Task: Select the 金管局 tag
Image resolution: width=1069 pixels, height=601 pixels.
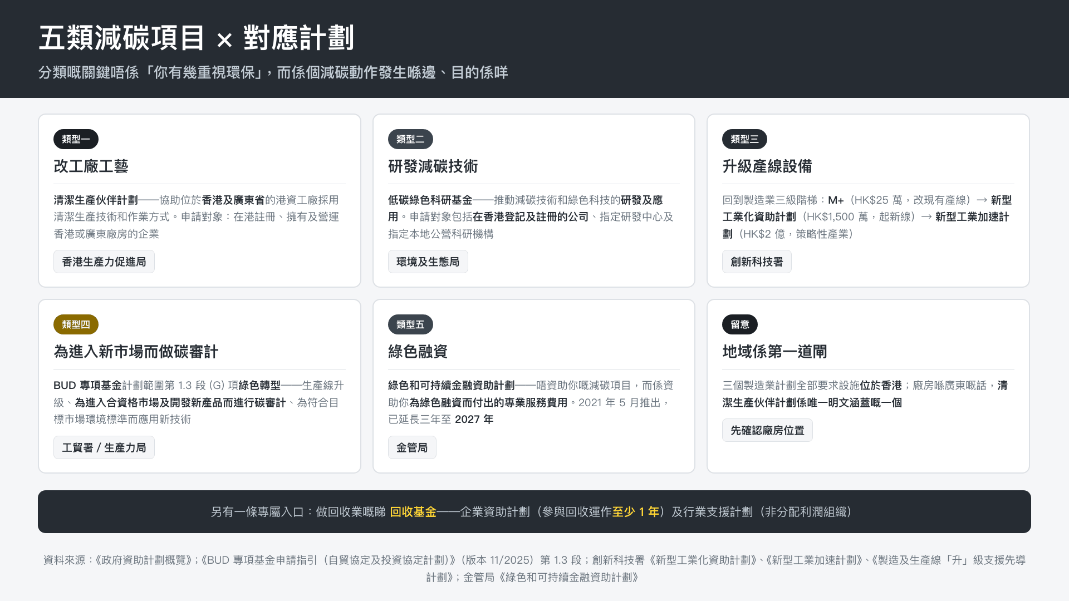Action: pos(412,447)
